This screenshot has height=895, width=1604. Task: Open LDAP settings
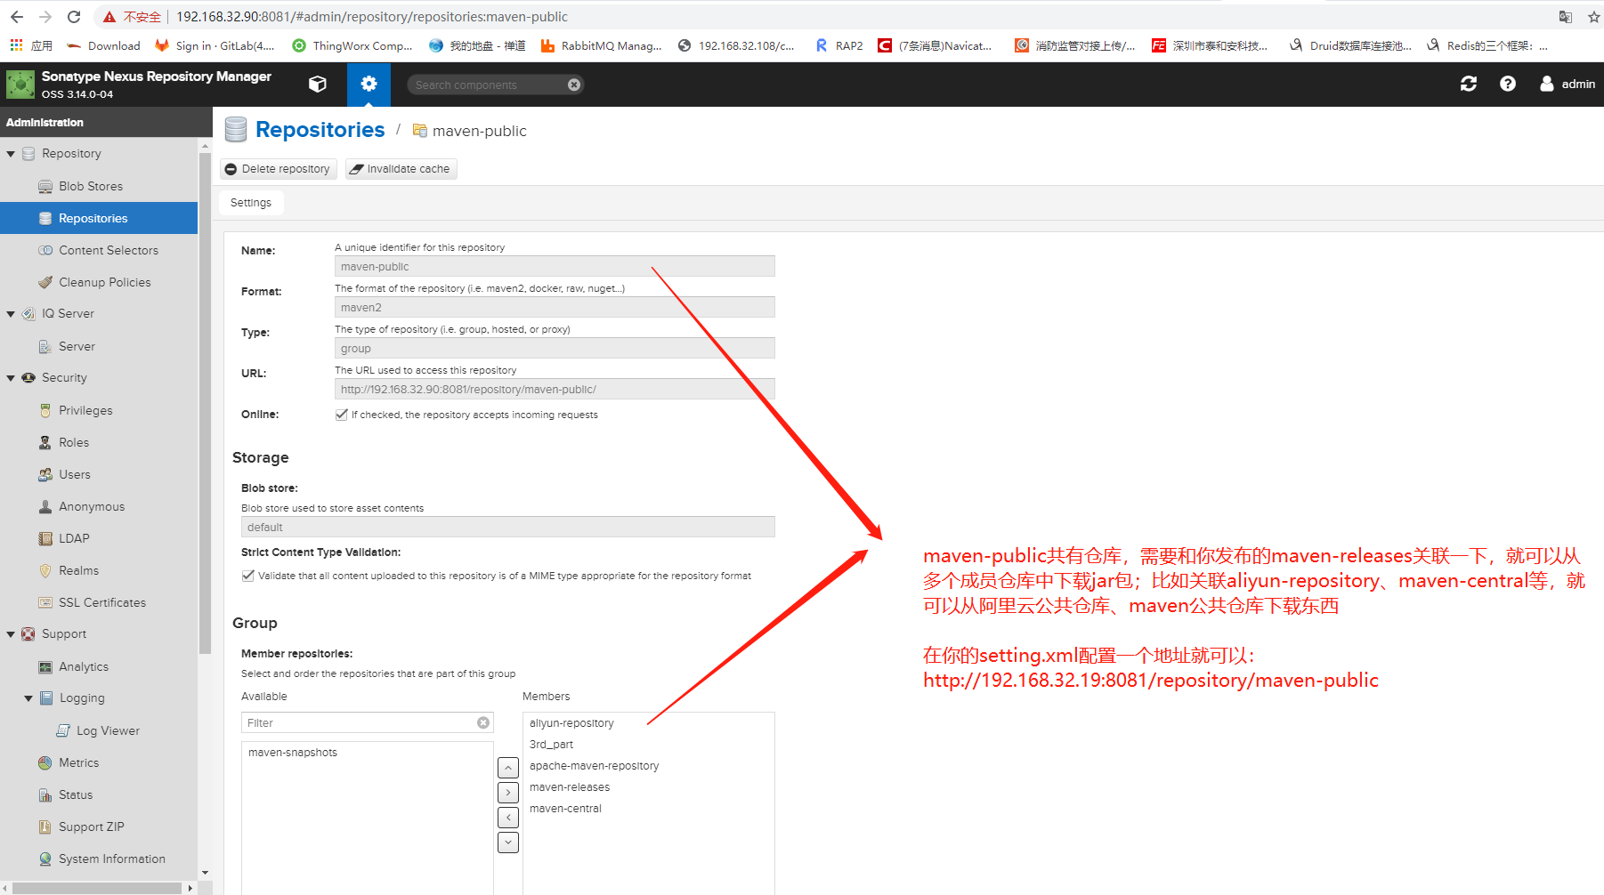(73, 538)
